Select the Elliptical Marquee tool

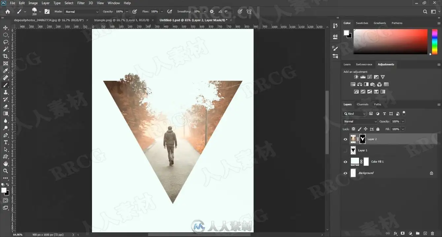click(x=6, y=35)
